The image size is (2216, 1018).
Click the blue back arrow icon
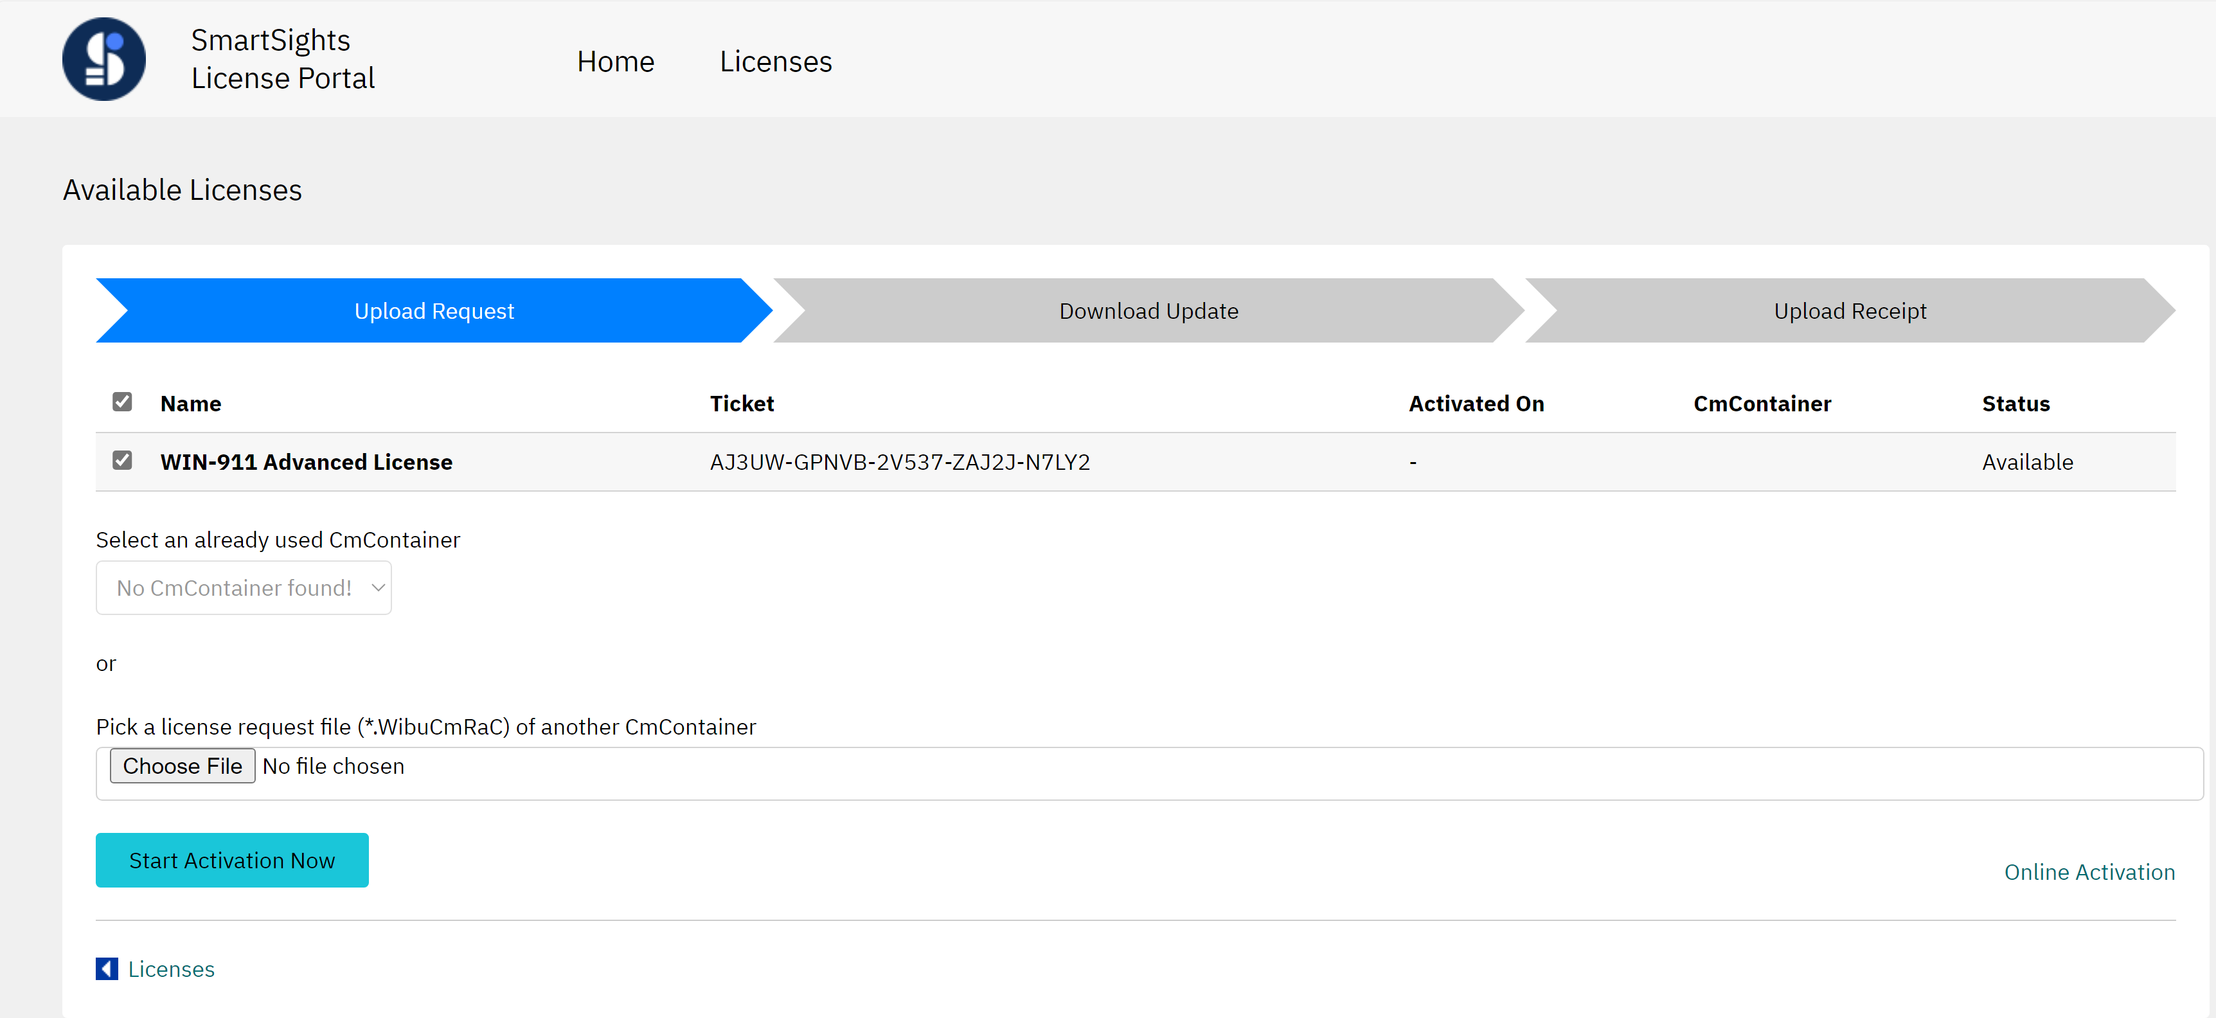point(107,968)
